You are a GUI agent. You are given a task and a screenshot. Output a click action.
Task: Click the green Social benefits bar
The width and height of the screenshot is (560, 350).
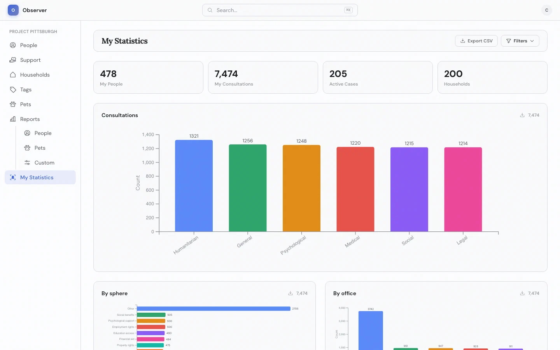tap(151, 315)
